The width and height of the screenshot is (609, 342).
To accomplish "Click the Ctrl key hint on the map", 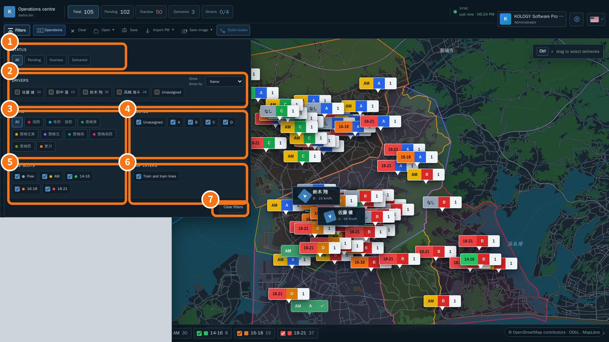I will point(542,51).
